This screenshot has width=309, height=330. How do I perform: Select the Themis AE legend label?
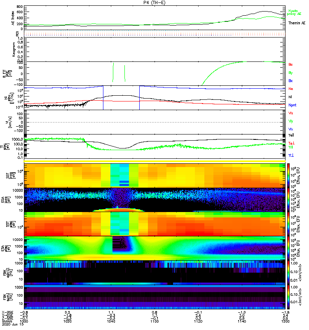click(297, 23)
